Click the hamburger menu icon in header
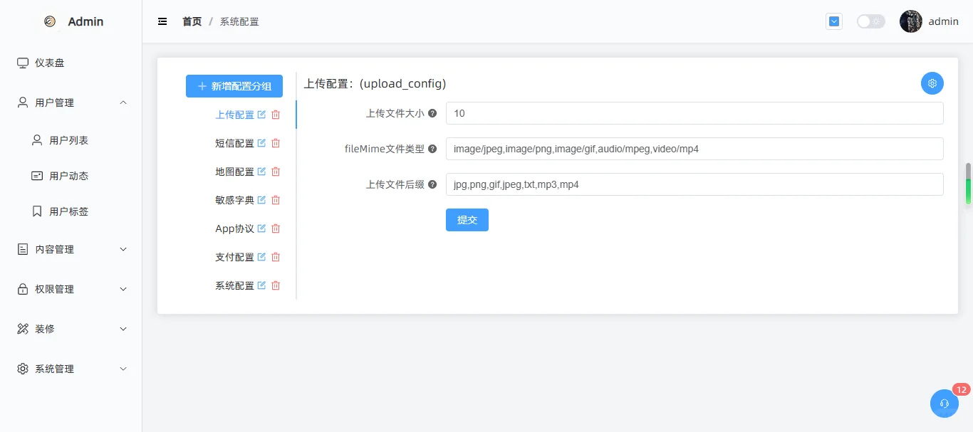This screenshot has height=432, width=973. [x=162, y=21]
